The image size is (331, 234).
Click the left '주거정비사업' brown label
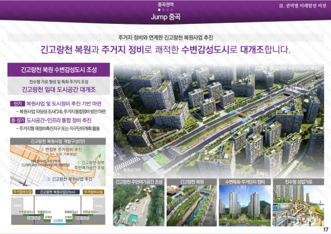coord(22,192)
